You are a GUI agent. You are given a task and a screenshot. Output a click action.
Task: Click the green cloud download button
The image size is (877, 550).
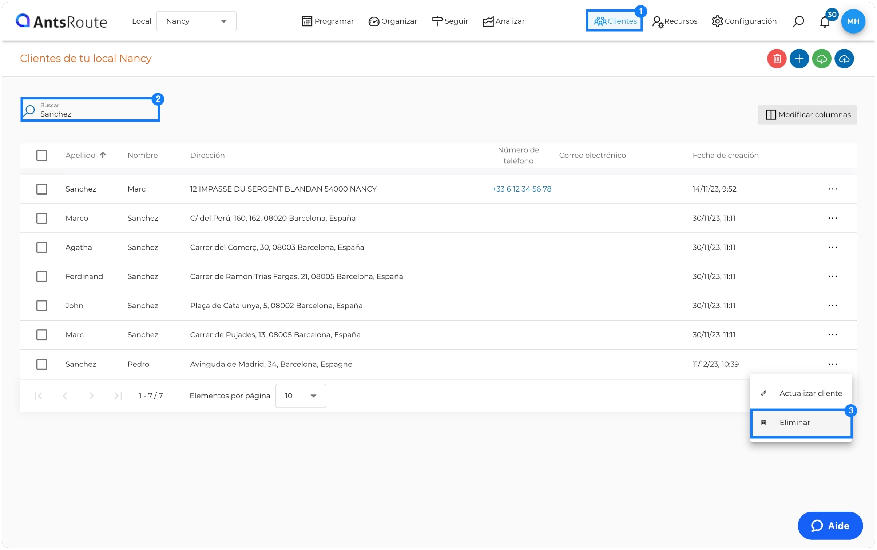(x=821, y=59)
